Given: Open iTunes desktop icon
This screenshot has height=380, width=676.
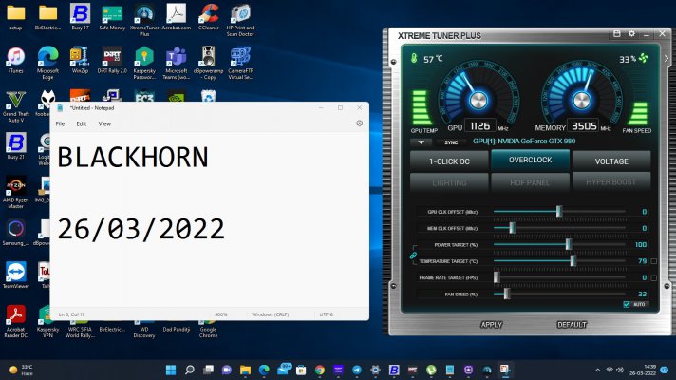Looking at the screenshot, I should pyautogui.click(x=16, y=61).
